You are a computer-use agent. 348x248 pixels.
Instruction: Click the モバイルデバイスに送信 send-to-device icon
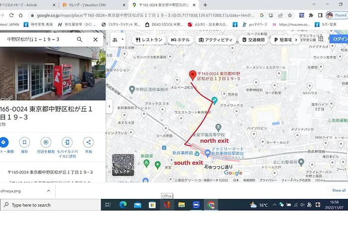click(67, 142)
